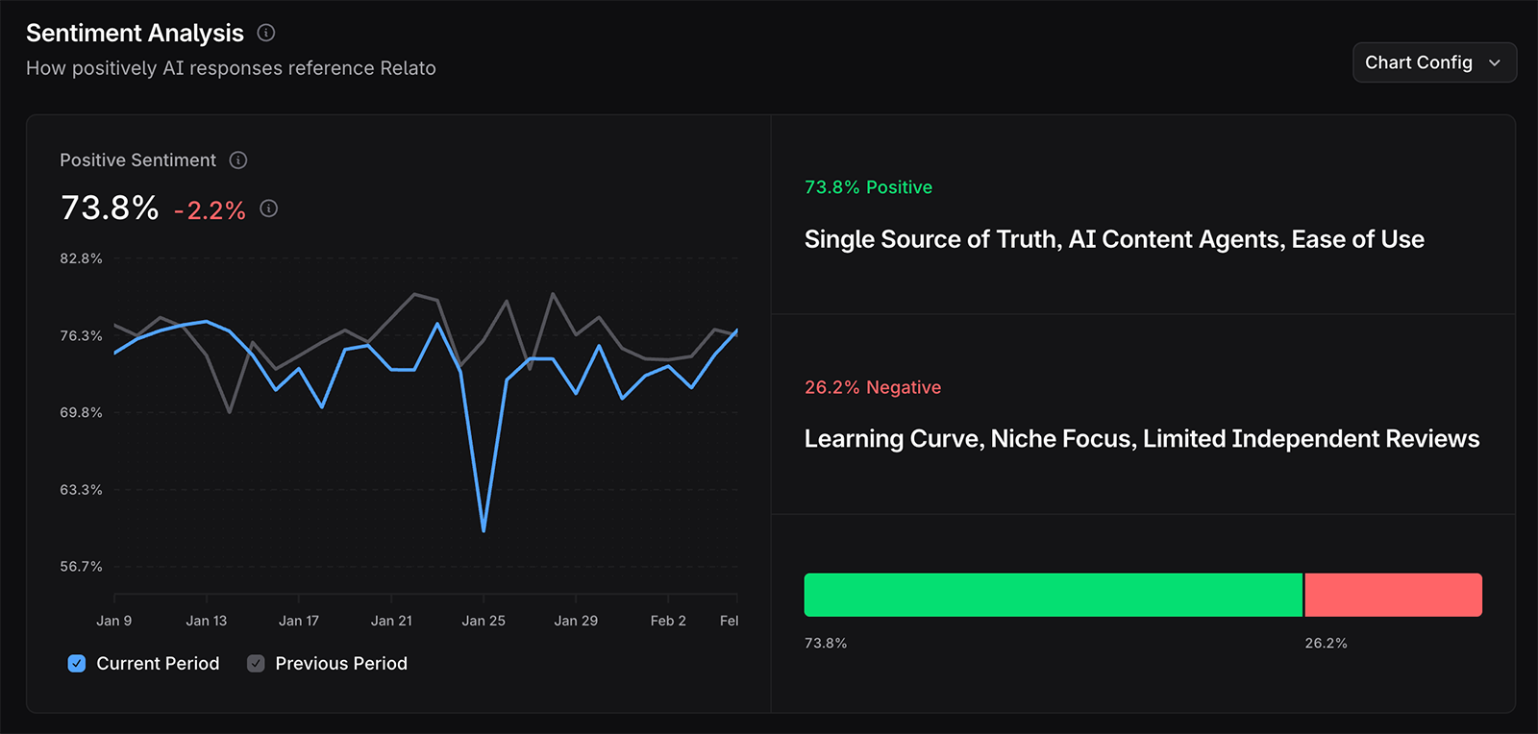Click the Learning Curve negative topics text
The height and width of the screenshot is (734, 1538).
coord(1141,438)
